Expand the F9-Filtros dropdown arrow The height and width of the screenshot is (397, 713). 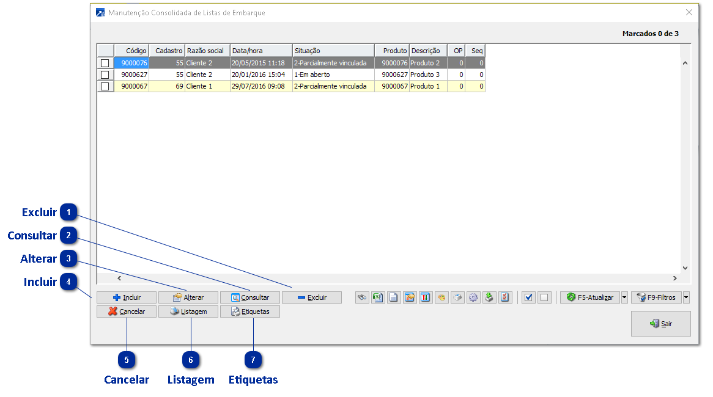point(686,297)
